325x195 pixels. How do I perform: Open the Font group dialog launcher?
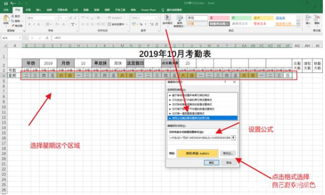click(x=77, y=31)
